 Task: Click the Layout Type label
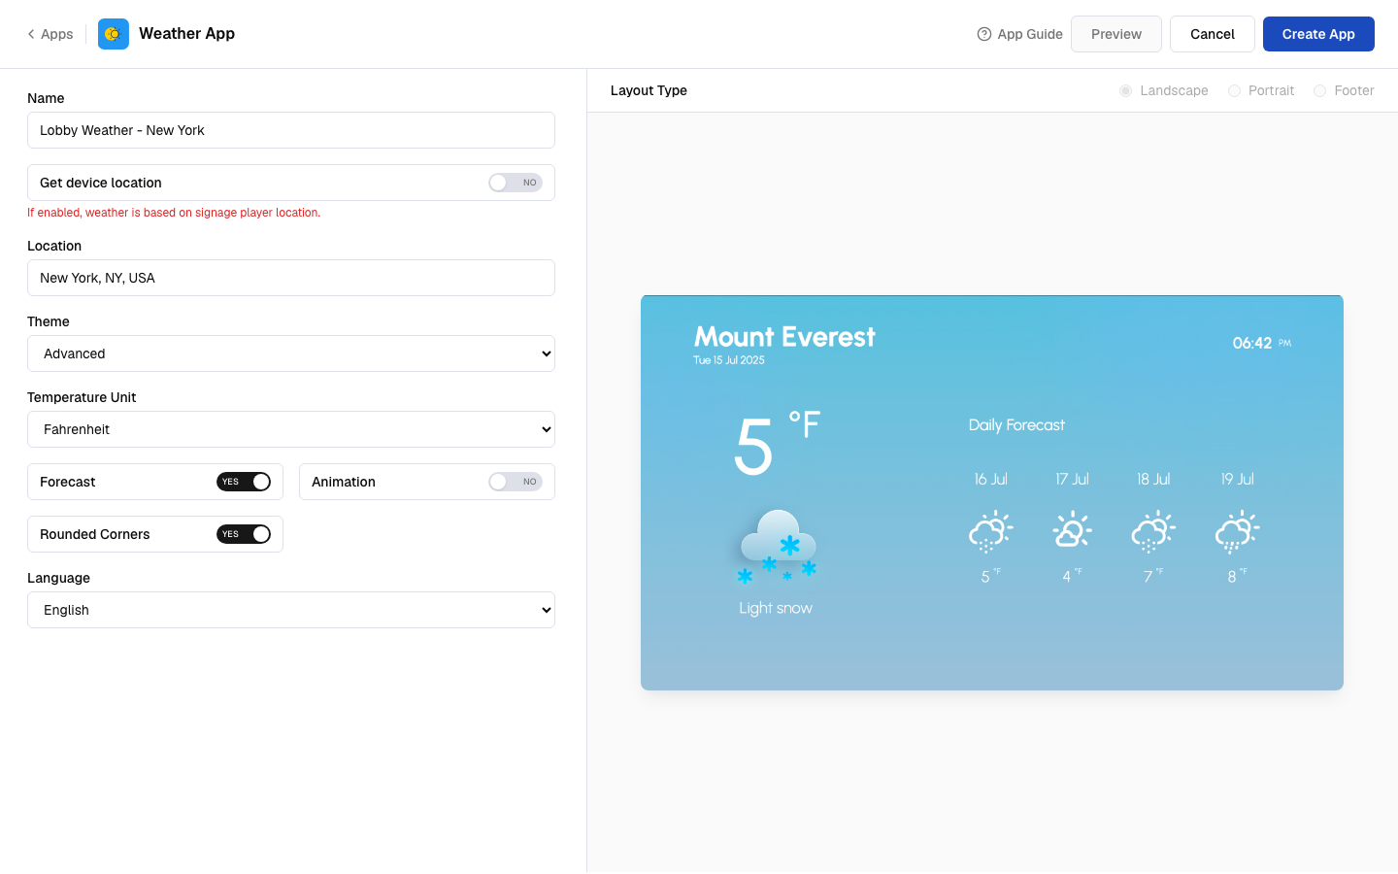(649, 90)
